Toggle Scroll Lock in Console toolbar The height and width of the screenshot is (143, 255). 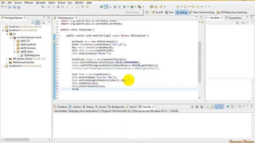[212, 107]
